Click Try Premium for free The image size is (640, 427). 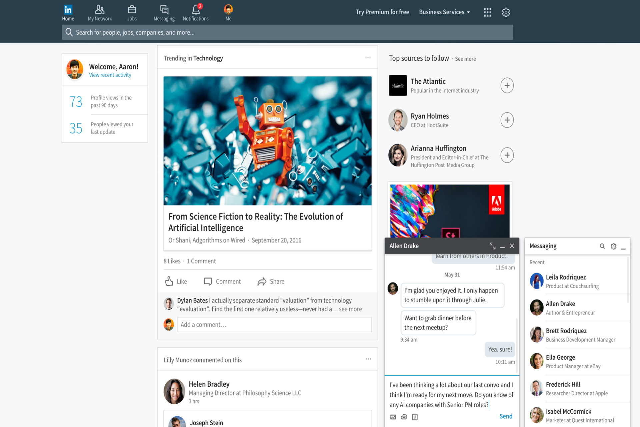(x=382, y=12)
